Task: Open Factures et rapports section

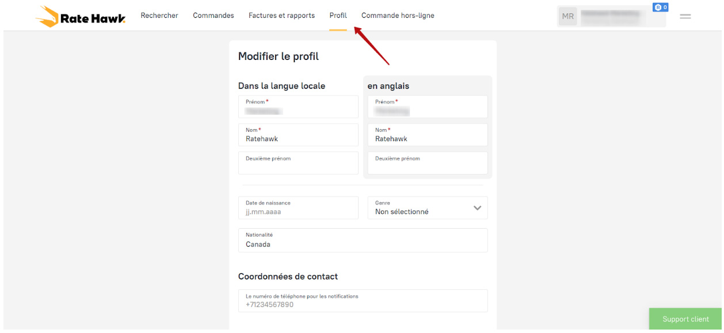Action: tap(281, 16)
